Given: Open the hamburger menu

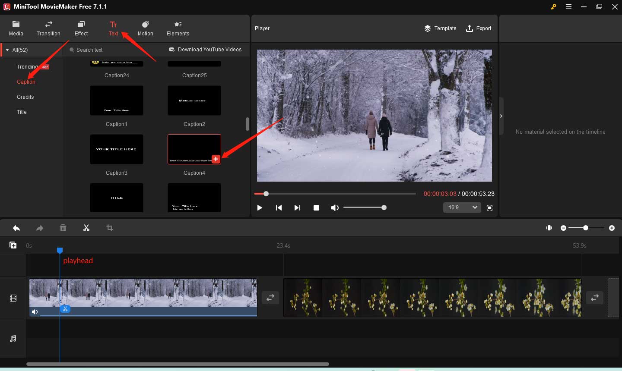Looking at the screenshot, I should point(568,6).
